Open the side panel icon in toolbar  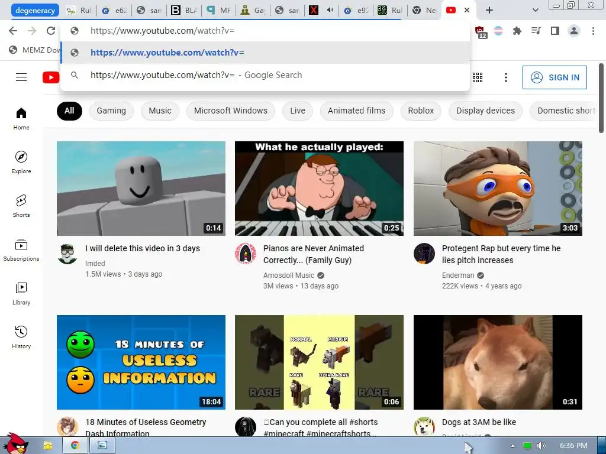(x=555, y=31)
